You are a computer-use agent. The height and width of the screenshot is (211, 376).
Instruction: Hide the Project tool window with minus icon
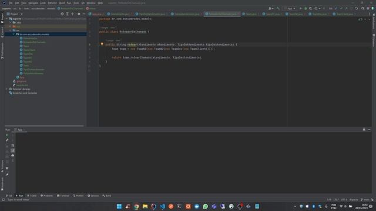[x=84, y=14]
